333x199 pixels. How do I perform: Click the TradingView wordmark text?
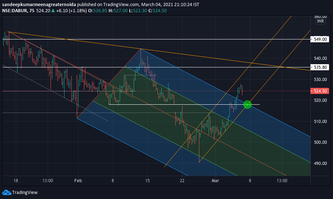(x=25, y=193)
